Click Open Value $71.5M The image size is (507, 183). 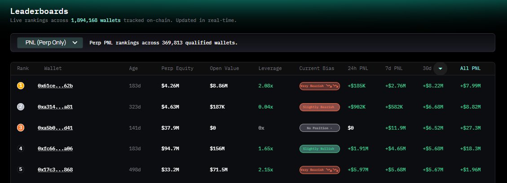[x=219, y=170]
